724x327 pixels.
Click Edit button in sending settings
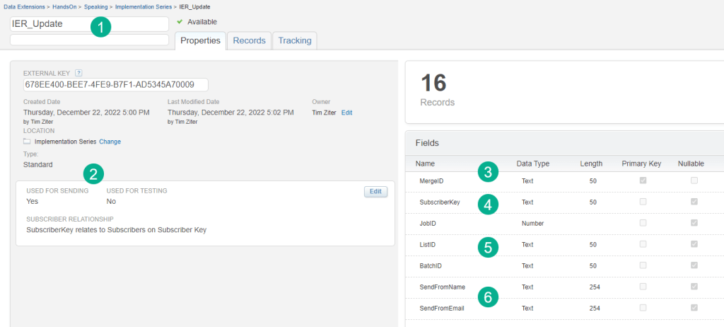(375, 191)
